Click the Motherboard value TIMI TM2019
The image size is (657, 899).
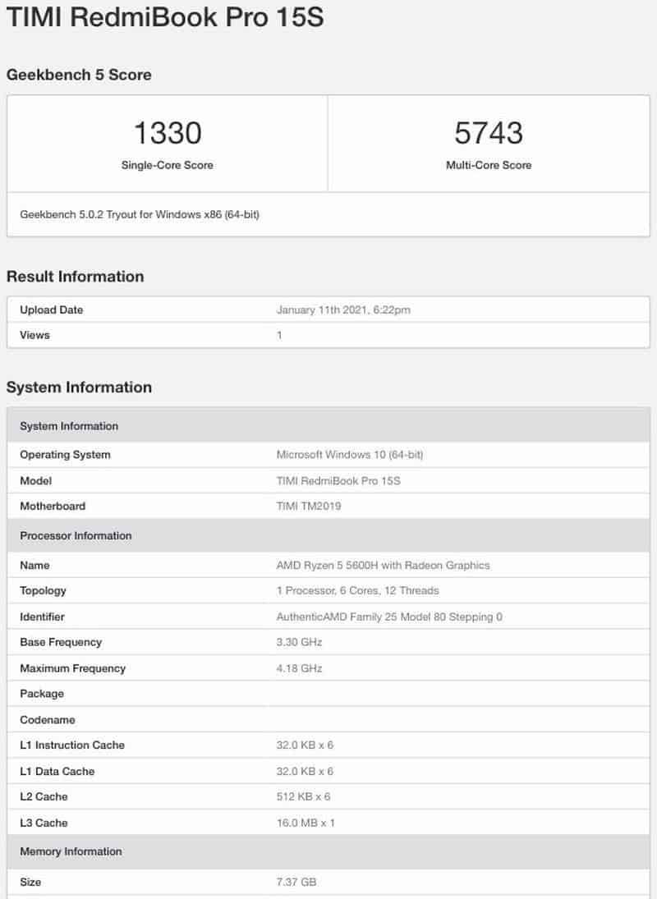click(x=309, y=506)
